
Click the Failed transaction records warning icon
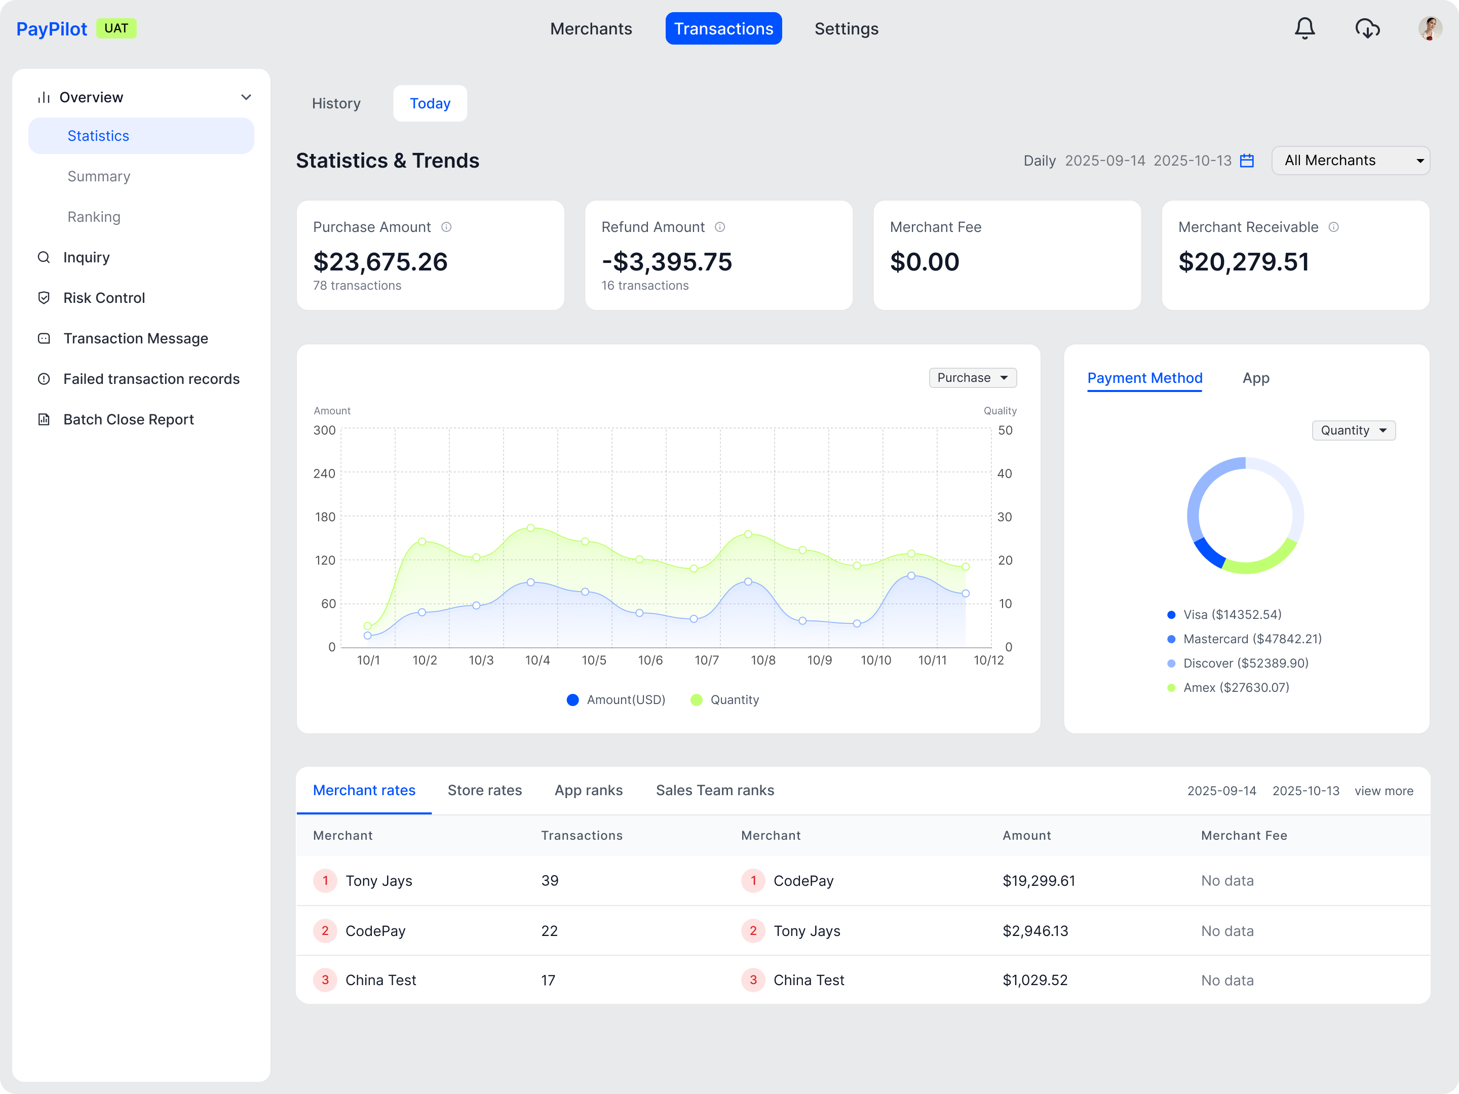click(44, 378)
